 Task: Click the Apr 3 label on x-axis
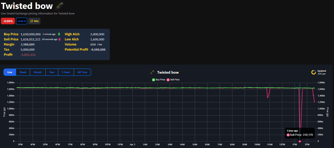coord(132,145)
